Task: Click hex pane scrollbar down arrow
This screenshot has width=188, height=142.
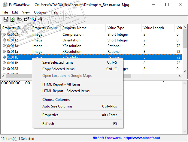Action: tap(185, 131)
